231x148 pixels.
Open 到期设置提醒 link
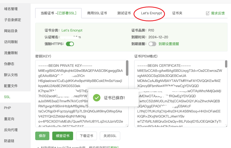click(x=169, y=44)
